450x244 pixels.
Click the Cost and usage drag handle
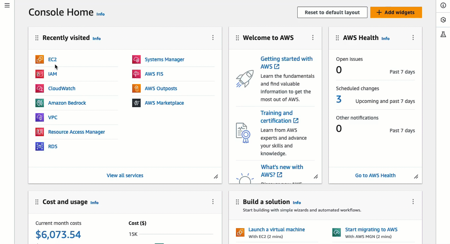37,202
